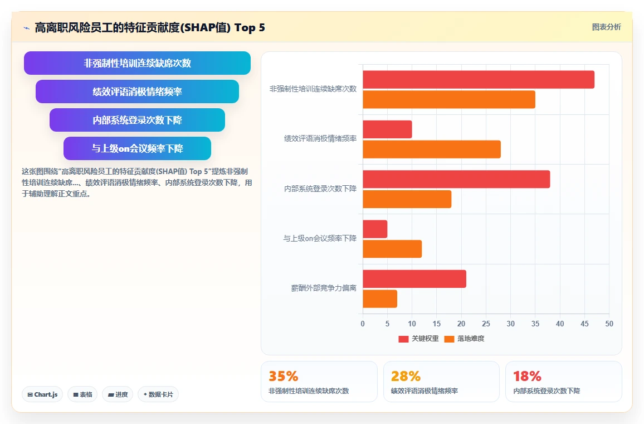Click the 35% stat card

coord(319,381)
